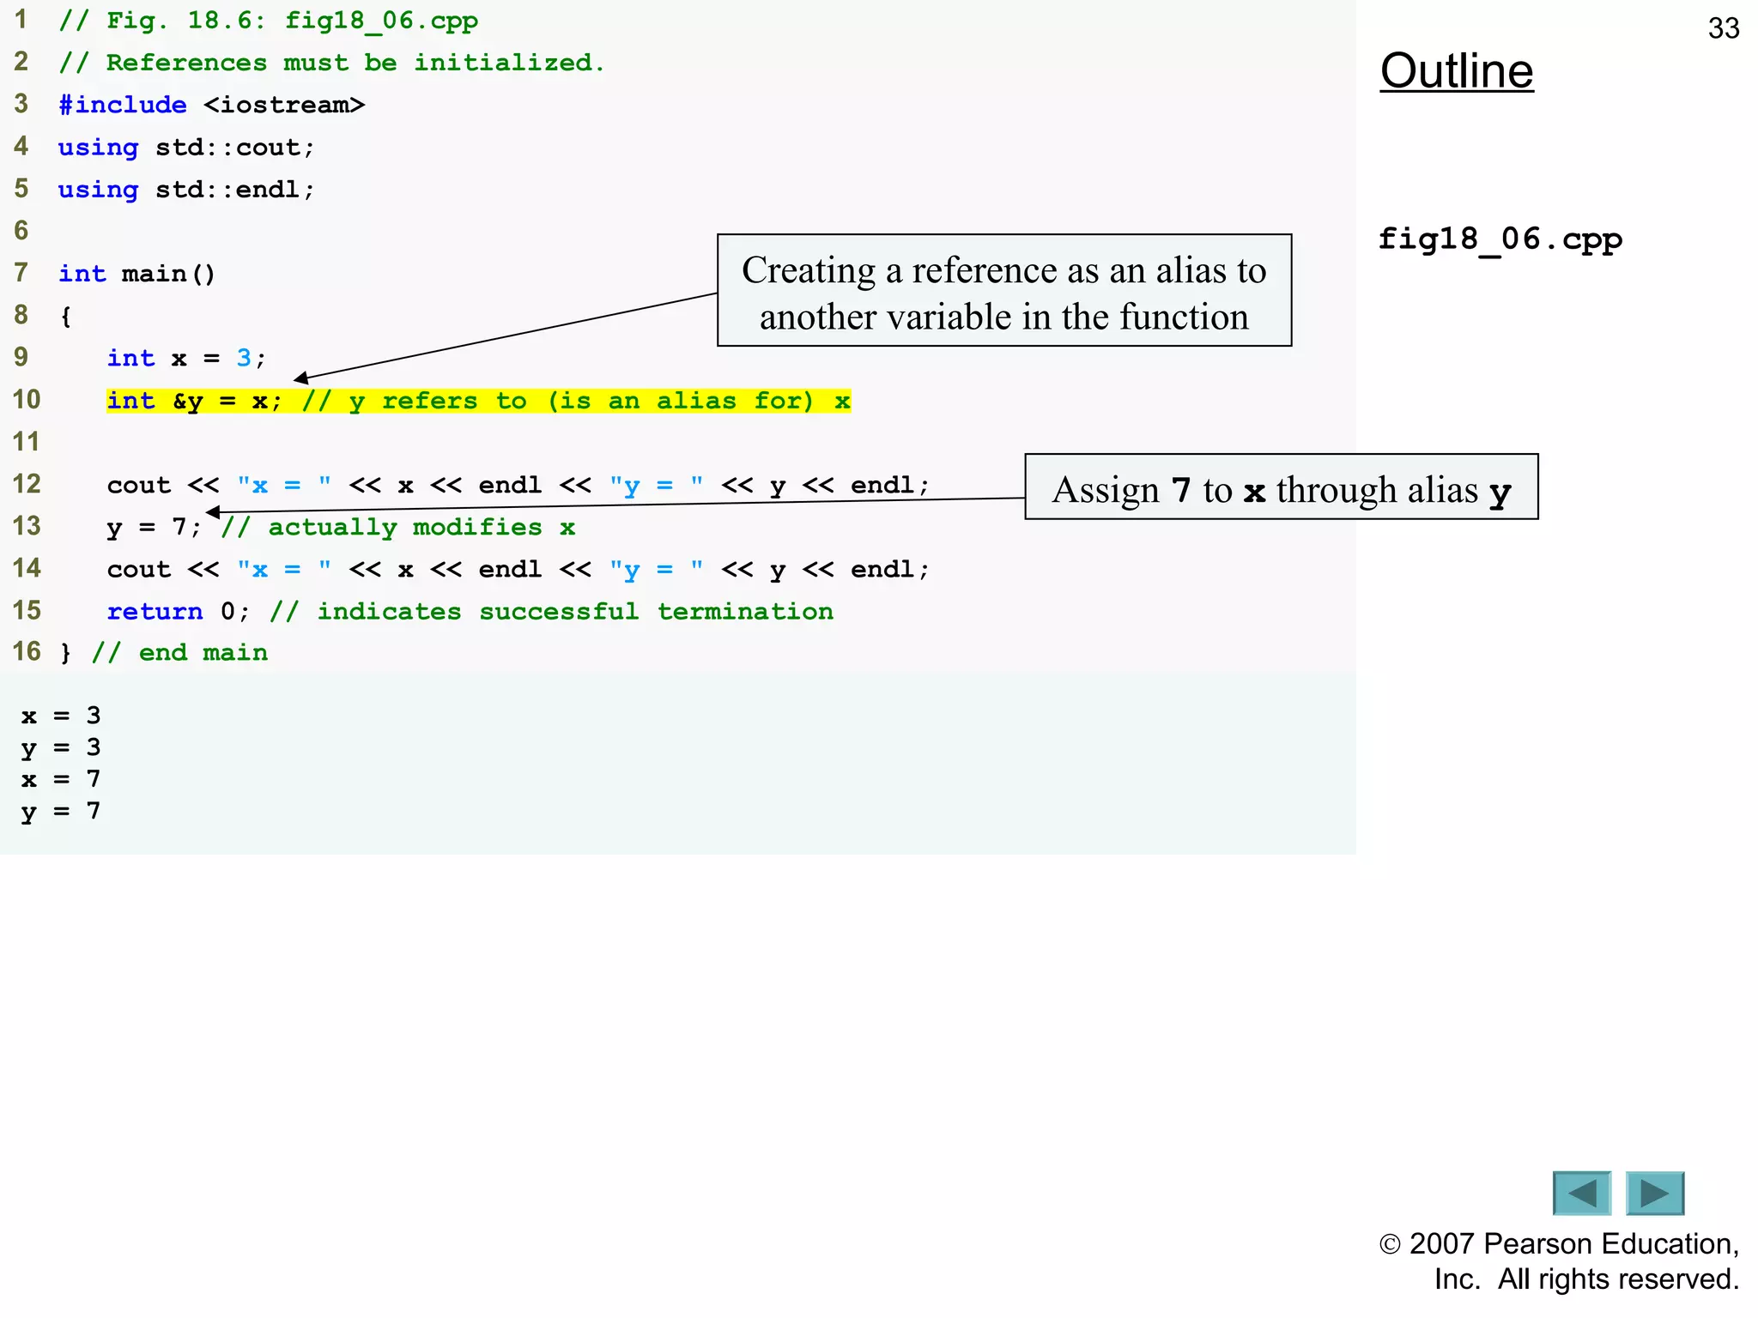Select the first output line 'x = 3'
Image resolution: width=1758 pixels, height=1318 pixels.
[61, 716]
